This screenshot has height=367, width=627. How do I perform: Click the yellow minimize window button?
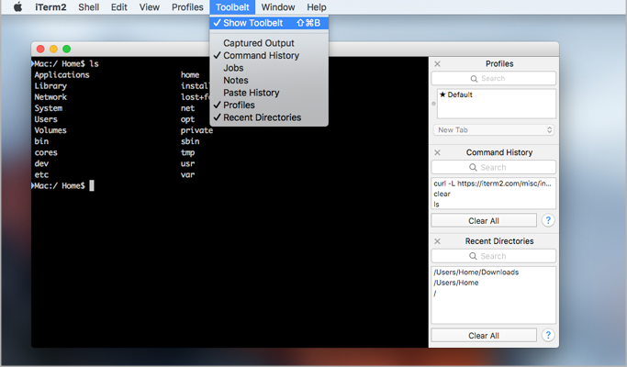click(53, 49)
